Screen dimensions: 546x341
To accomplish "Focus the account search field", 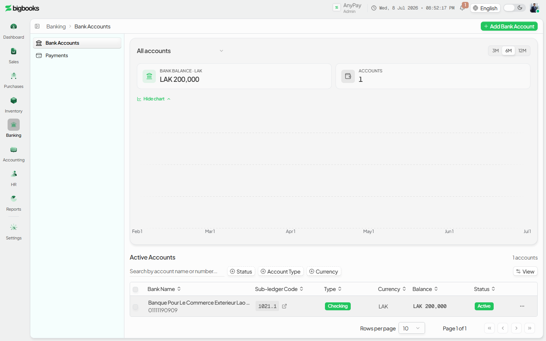I will coord(177,271).
